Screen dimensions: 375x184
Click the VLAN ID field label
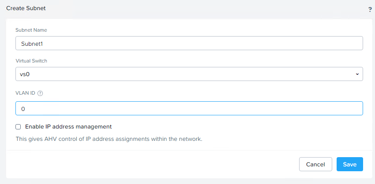(25, 93)
